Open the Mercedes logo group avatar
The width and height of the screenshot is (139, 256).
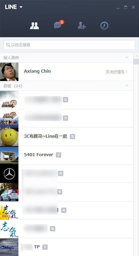pyautogui.click(x=9, y=174)
